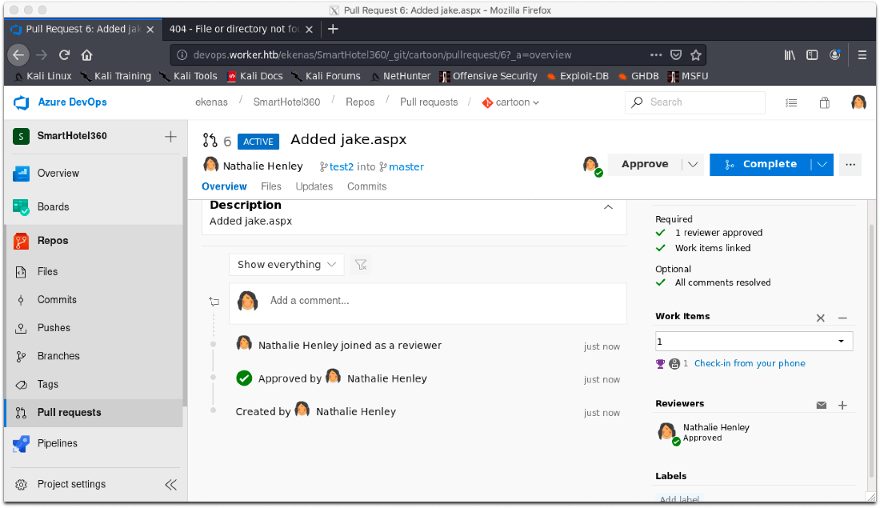This screenshot has height=508, width=880.
Task: Open the work items list icon in header
Action: tap(791, 102)
